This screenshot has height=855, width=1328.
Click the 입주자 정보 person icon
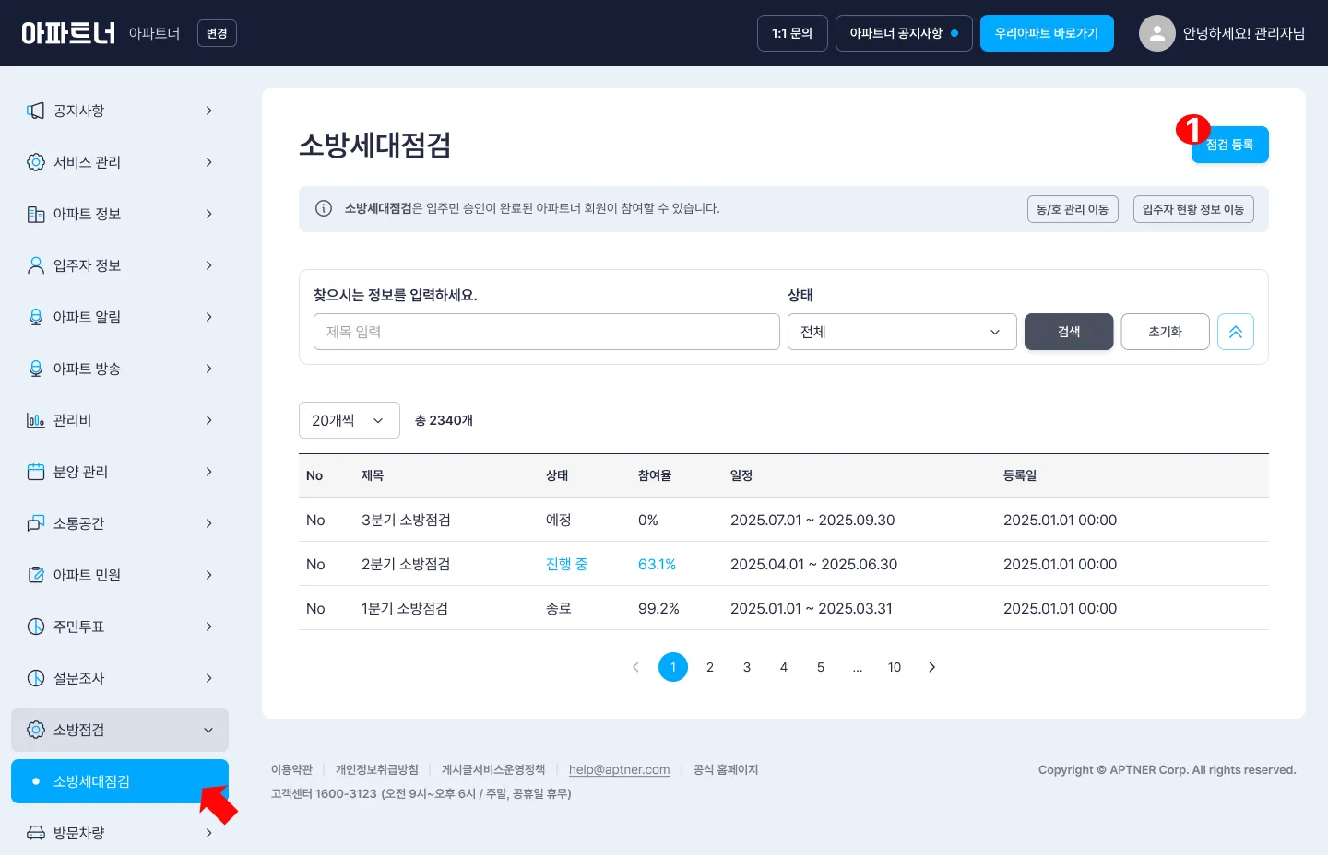click(x=36, y=265)
